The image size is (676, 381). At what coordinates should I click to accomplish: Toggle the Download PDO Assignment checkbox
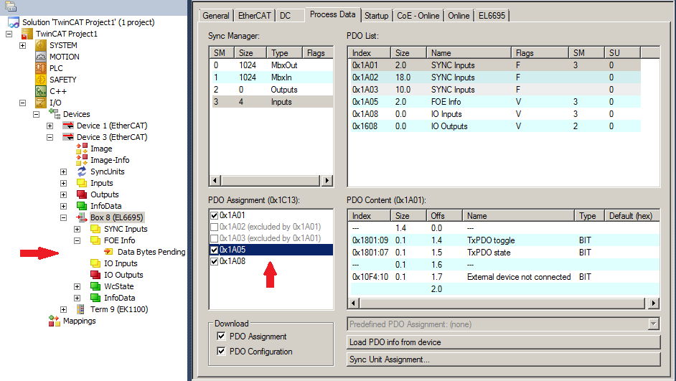click(x=221, y=337)
